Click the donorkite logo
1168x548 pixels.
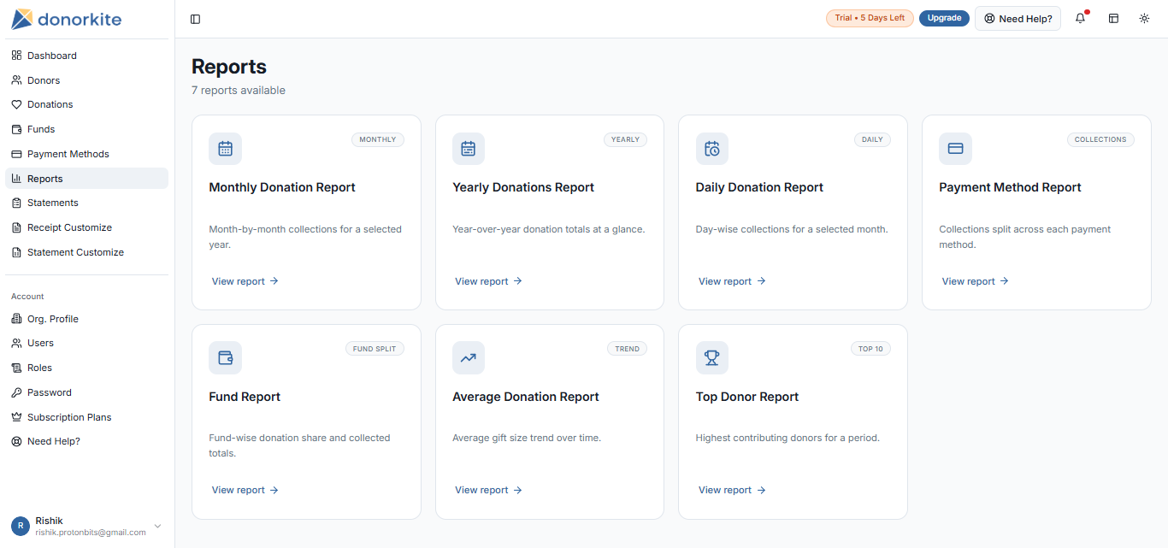click(x=67, y=19)
